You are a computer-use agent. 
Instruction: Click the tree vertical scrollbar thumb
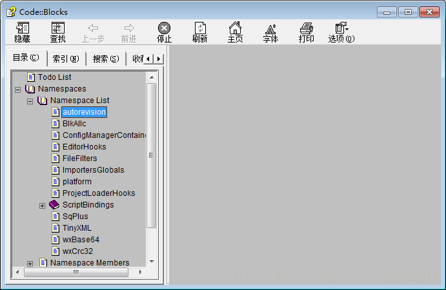(151, 155)
